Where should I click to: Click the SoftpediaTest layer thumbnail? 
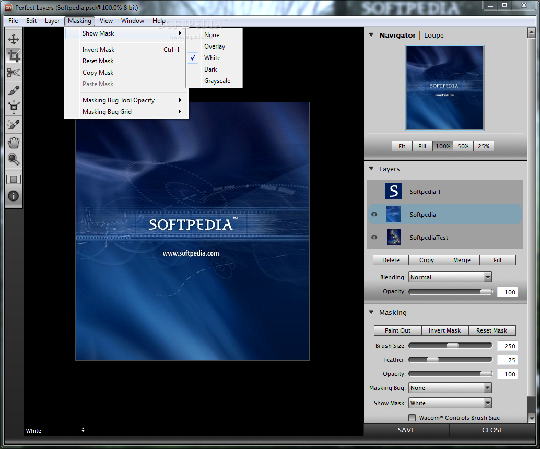click(394, 237)
